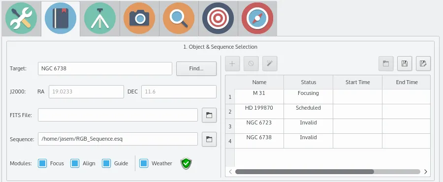Viewport: 443px width, 182px height.
Task: Open the Guide tab with target icon
Action: [x=218, y=18]
